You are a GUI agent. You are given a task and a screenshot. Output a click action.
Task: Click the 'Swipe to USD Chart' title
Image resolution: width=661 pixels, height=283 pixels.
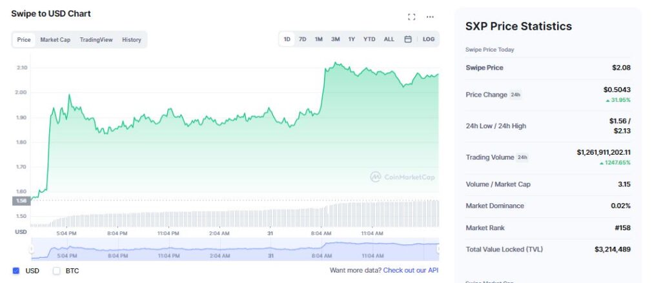pyautogui.click(x=51, y=14)
